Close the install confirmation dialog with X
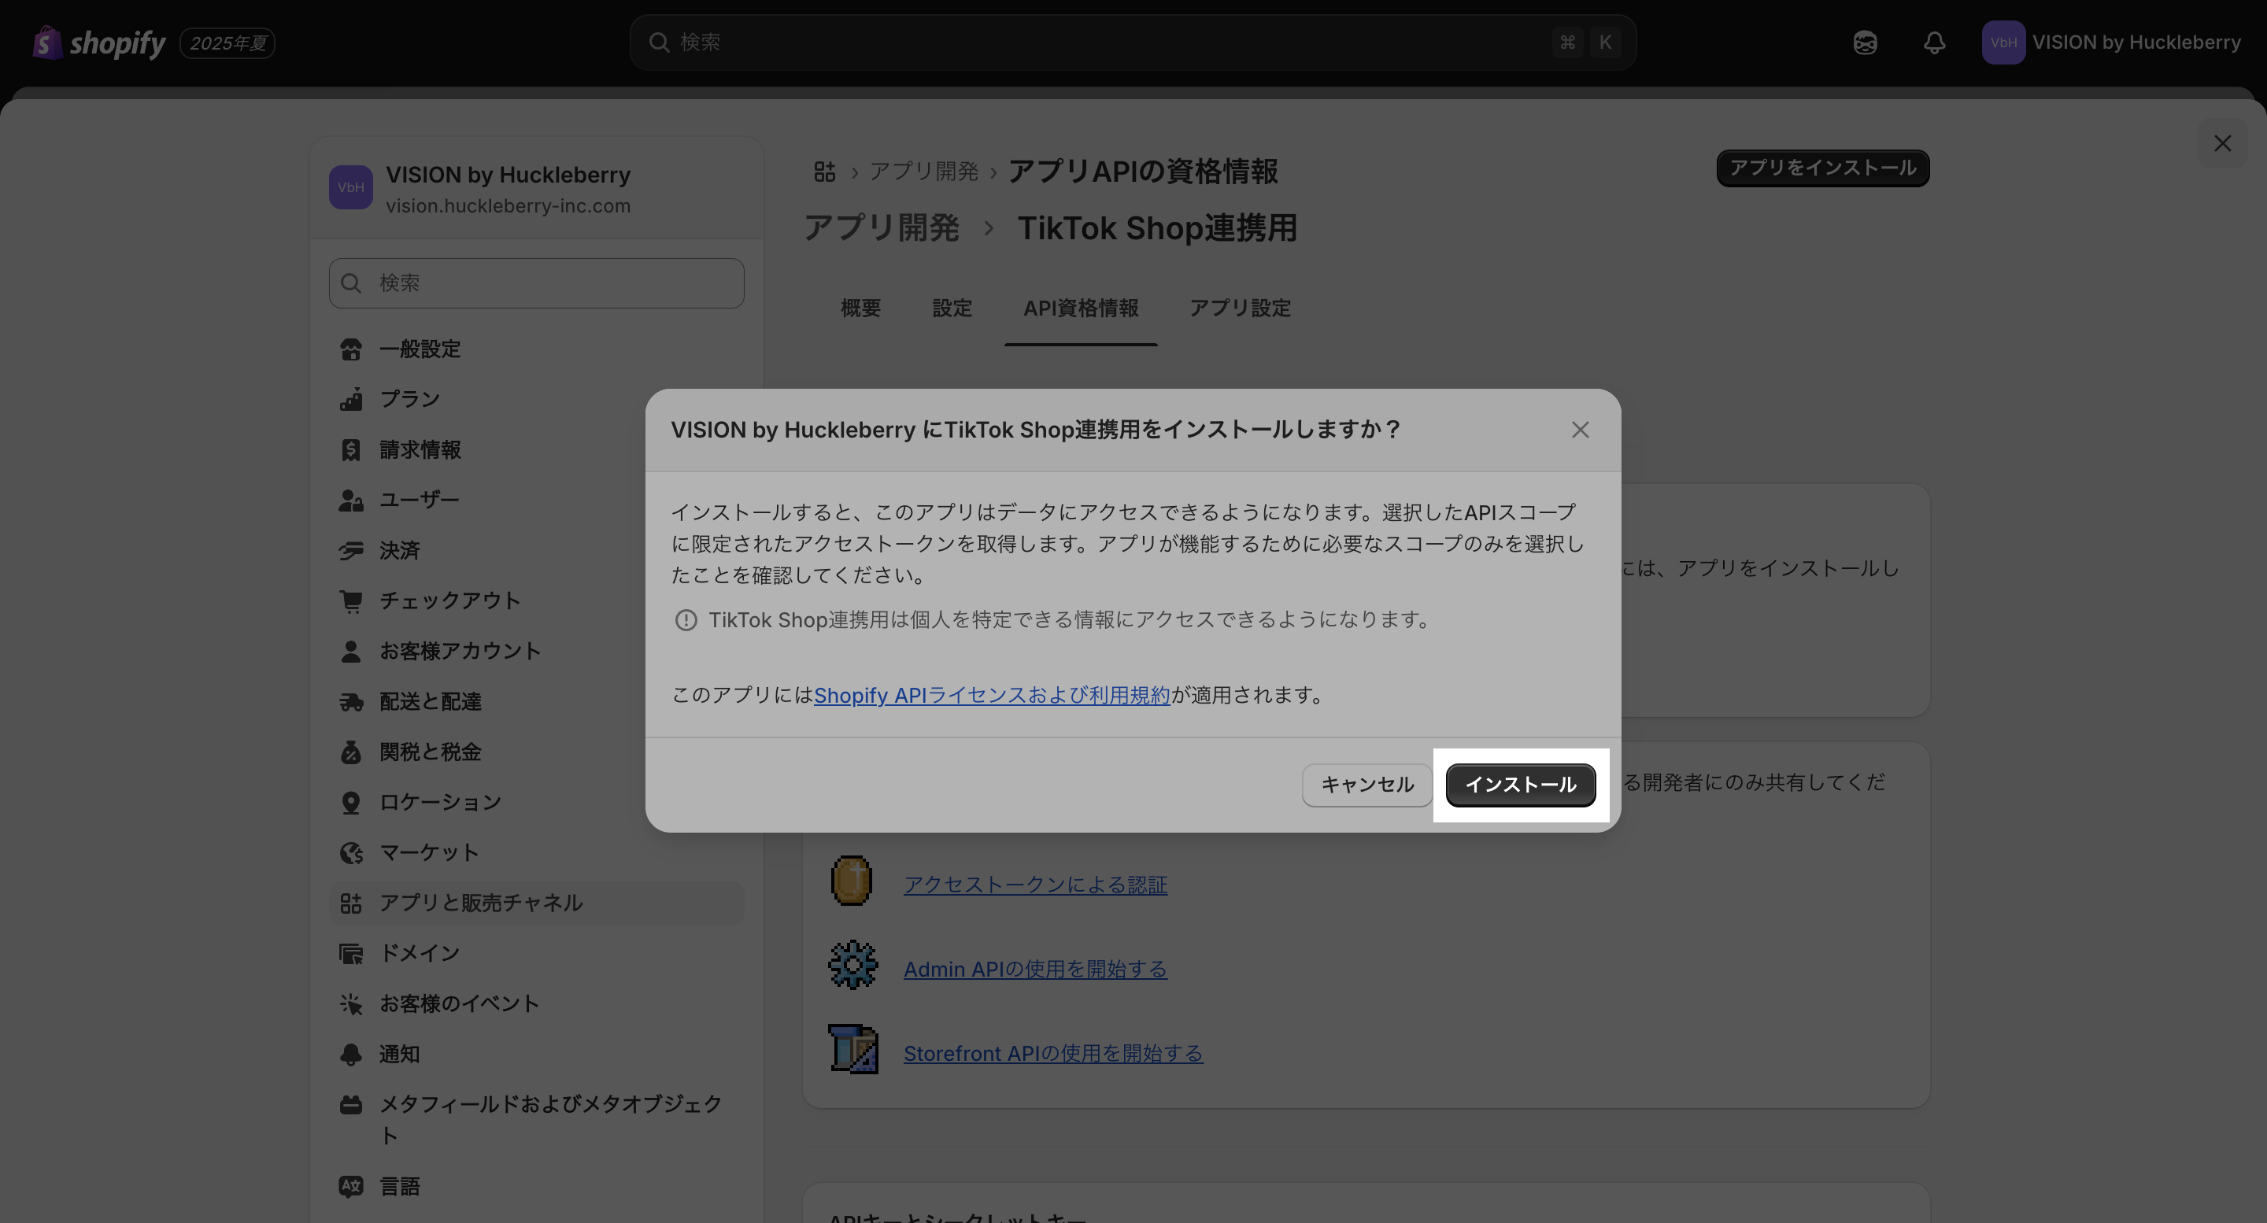The height and width of the screenshot is (1223, 2267). (x=1580, y=430)
